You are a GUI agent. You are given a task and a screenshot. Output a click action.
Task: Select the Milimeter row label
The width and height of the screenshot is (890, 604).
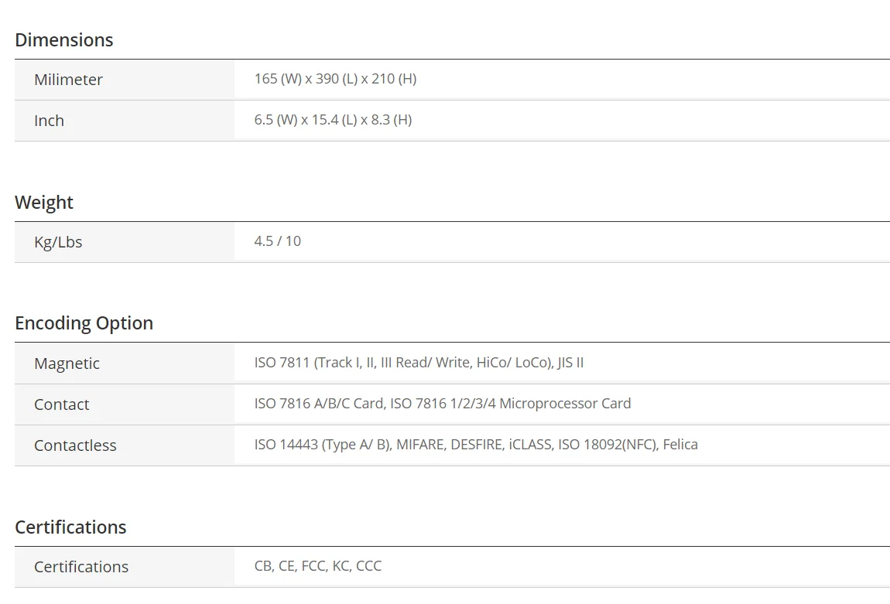tap(68, 80)
